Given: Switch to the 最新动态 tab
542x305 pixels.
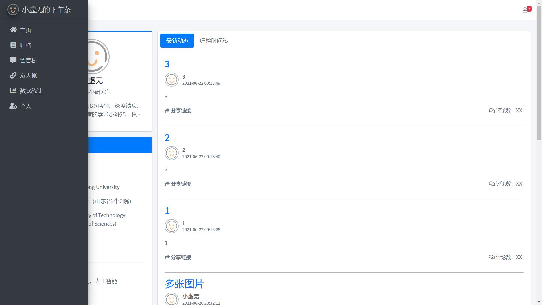Looking at the screenshot, I should pos(177,41).
